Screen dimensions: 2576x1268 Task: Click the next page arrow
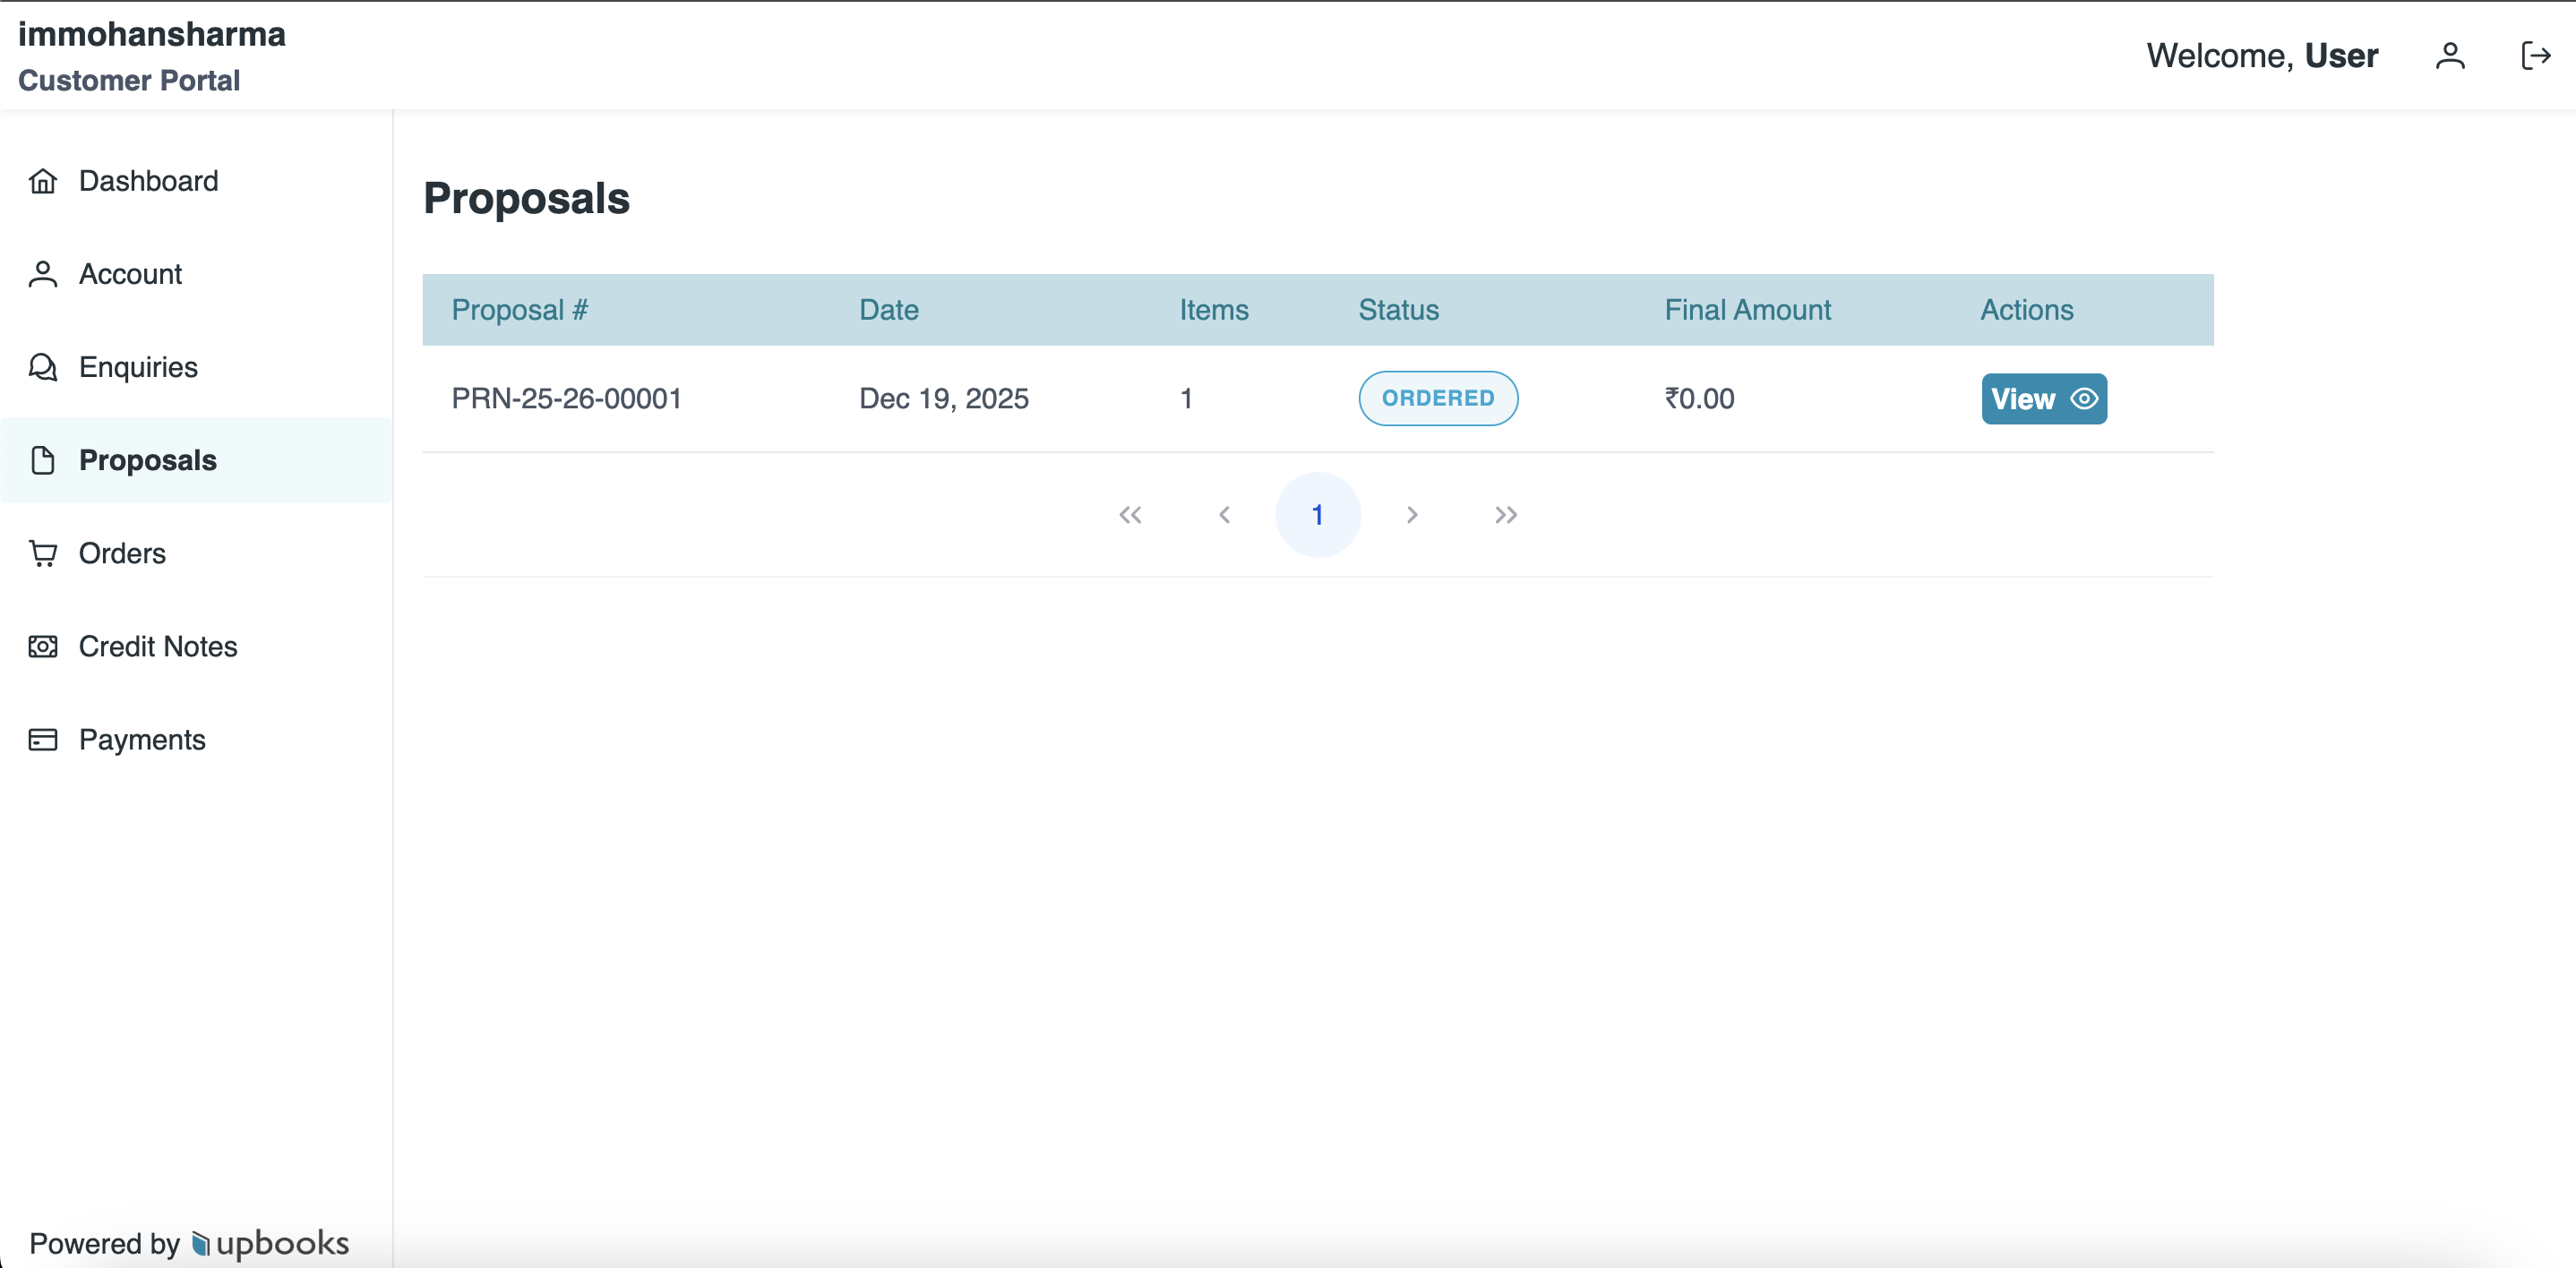(x=1412, y=515)
